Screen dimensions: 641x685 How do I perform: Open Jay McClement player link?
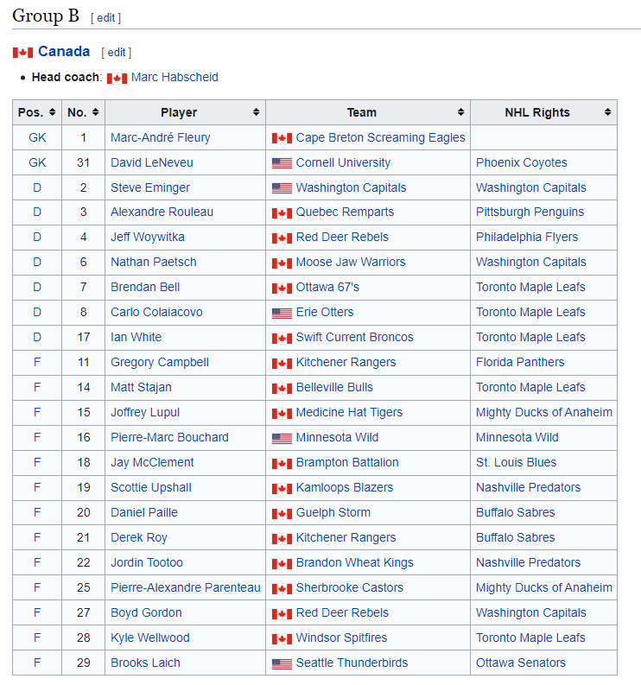tap(153, 463)
